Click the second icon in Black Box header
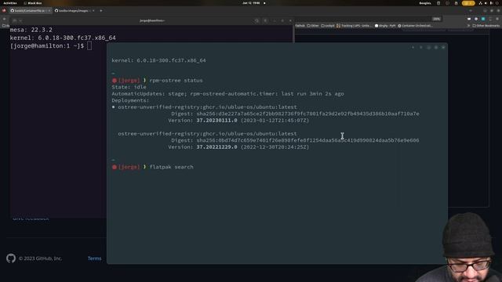Image resolution: width=502 pixels, height=282 pixels. coord(421,47)
